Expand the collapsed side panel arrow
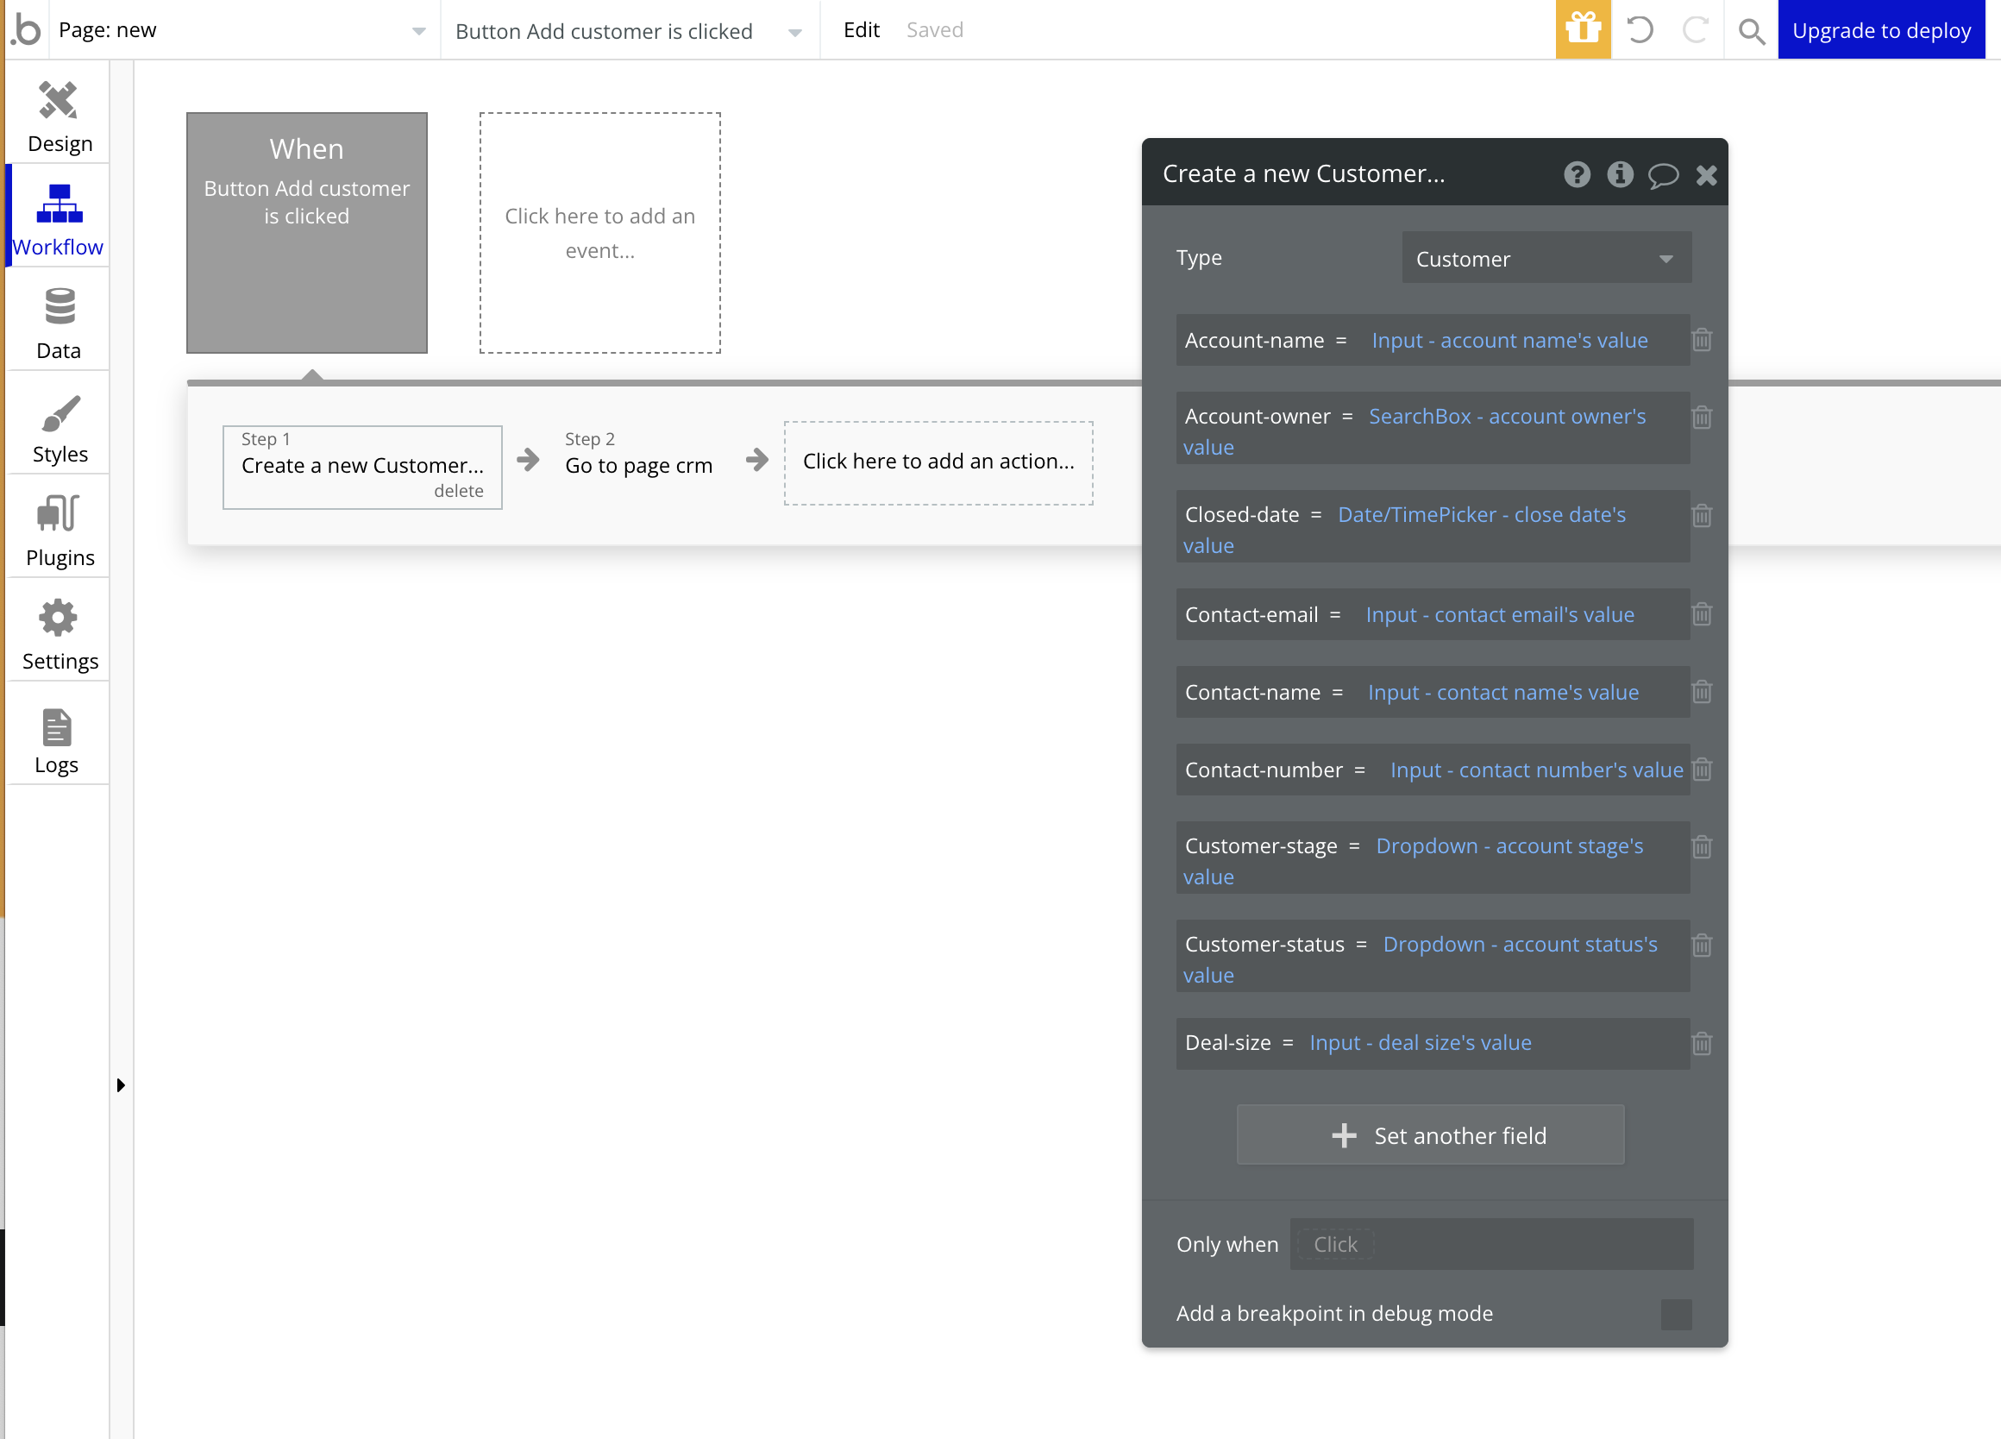2001x1439 pixels. (x=121, y=1085)
